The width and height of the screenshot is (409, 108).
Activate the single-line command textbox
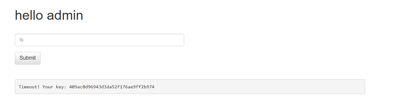[100, 40]
